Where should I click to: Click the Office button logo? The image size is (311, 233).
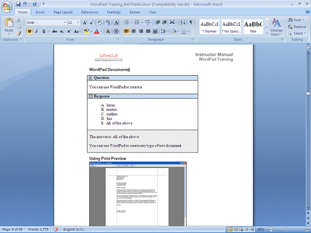click(x=6, y=7)
